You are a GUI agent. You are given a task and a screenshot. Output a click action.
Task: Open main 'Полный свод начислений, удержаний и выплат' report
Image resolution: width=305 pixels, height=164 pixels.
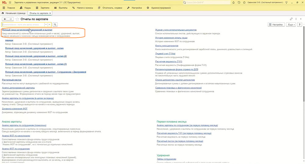27,30
